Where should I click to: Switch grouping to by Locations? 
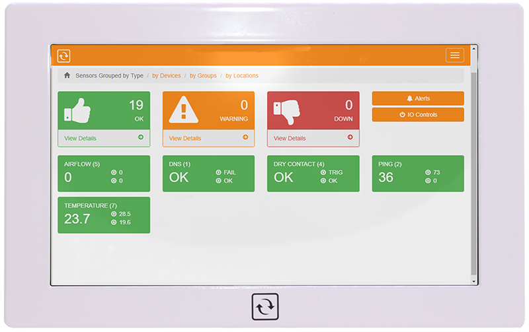pyautogui.click(x=242, y=75)
